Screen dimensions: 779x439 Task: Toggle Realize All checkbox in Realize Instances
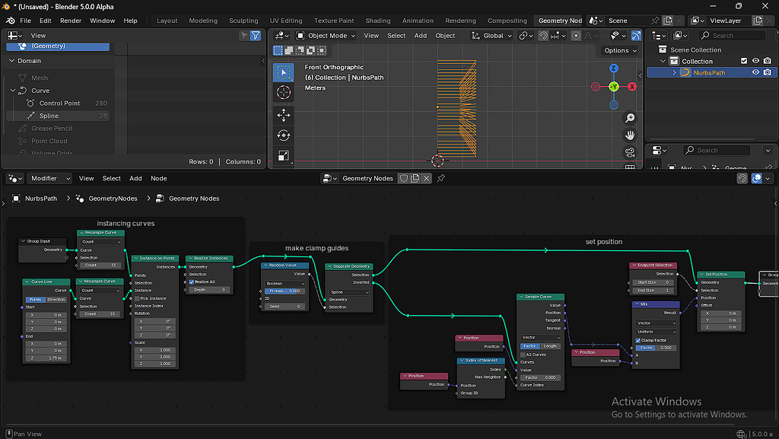191,282
